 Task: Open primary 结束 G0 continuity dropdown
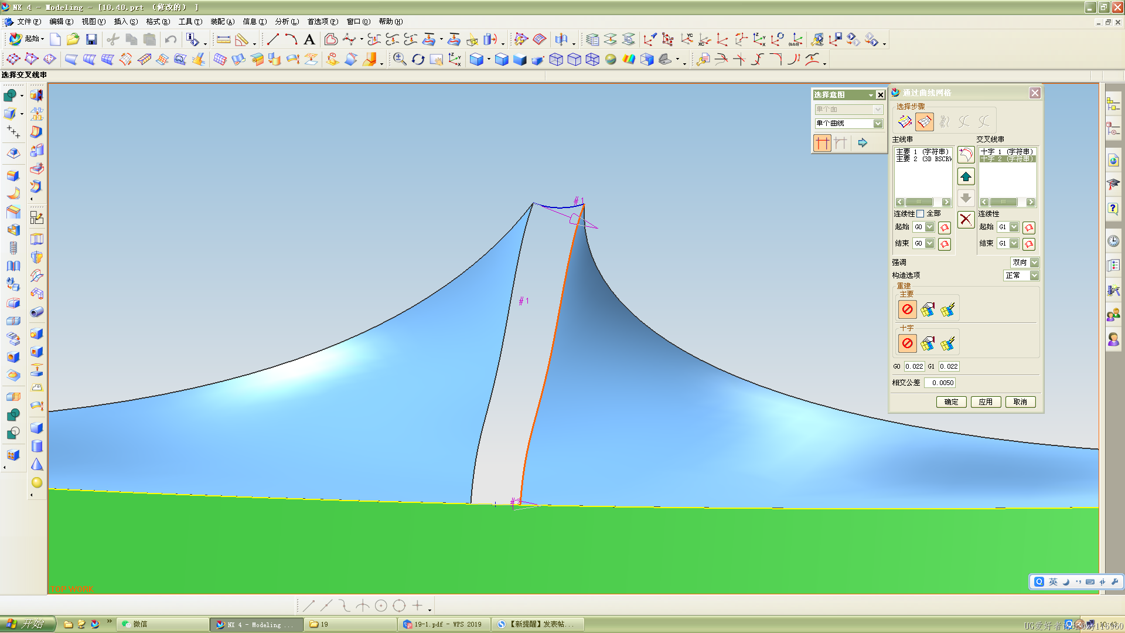(x=930, y=244)
